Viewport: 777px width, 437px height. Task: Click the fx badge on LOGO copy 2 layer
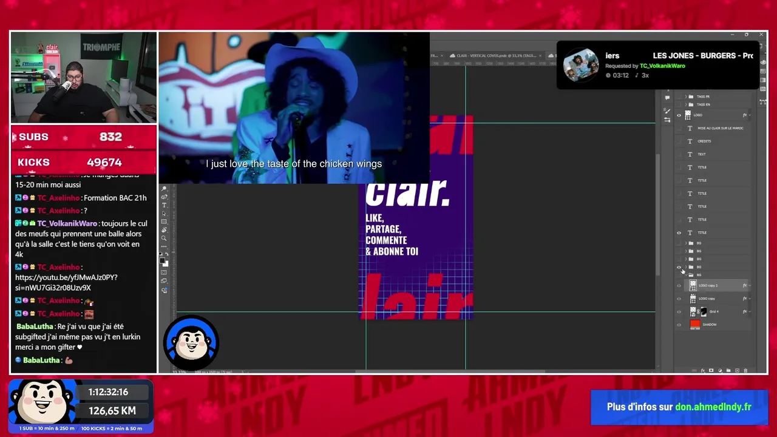click(x=744, y=285)
